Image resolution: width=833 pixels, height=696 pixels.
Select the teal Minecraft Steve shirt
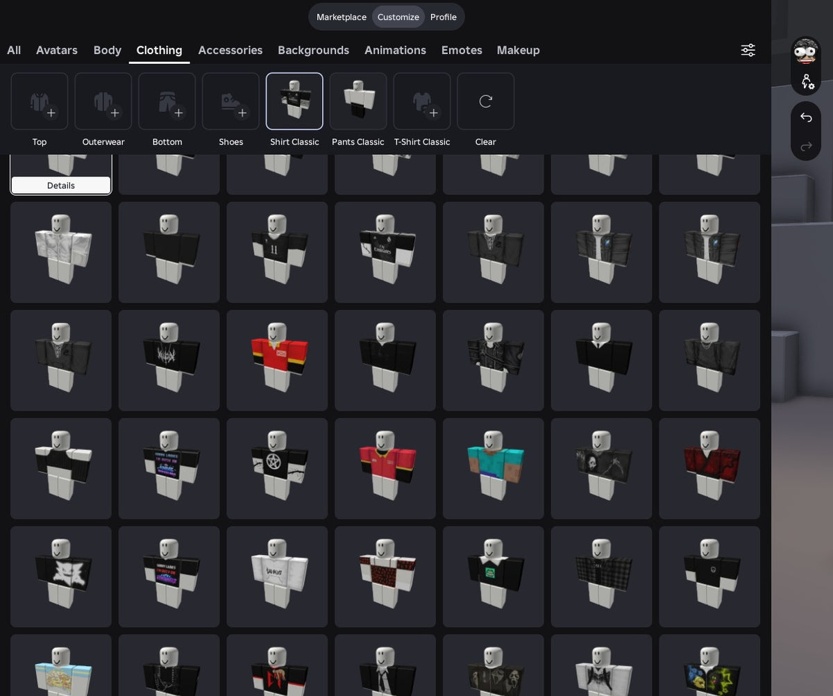click(494, 469)
